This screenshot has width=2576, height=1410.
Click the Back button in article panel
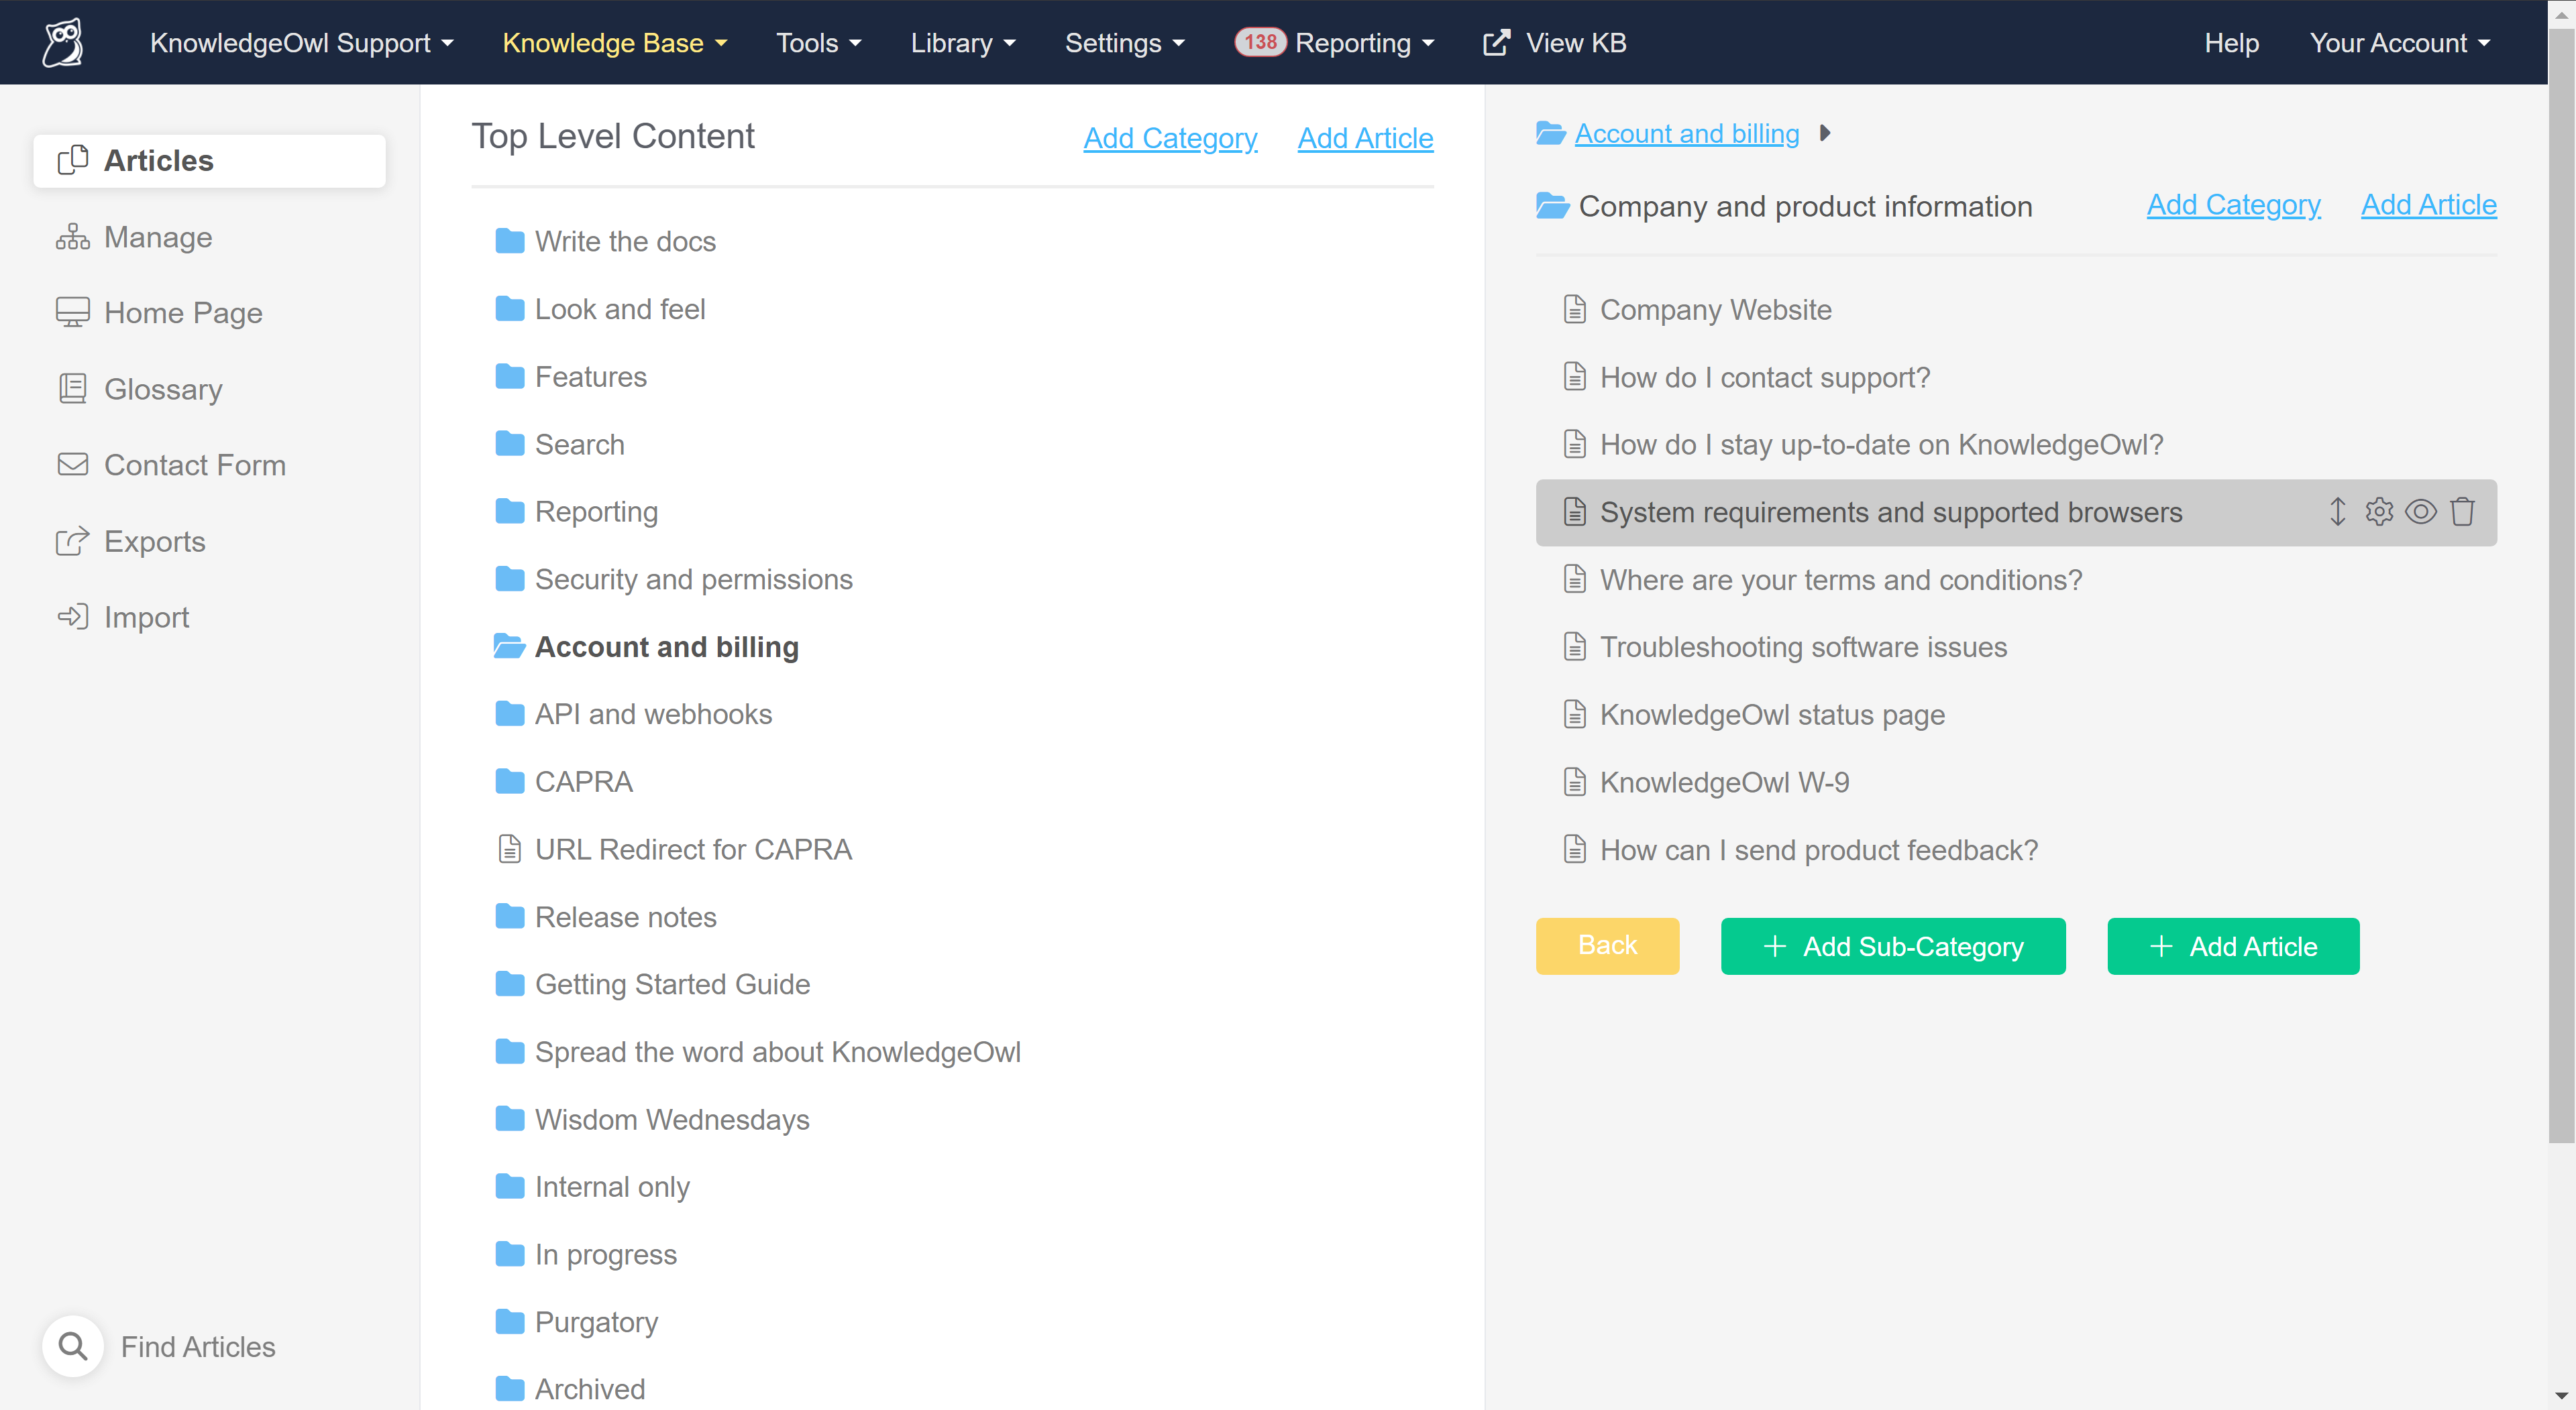(x=1605, y=946)
